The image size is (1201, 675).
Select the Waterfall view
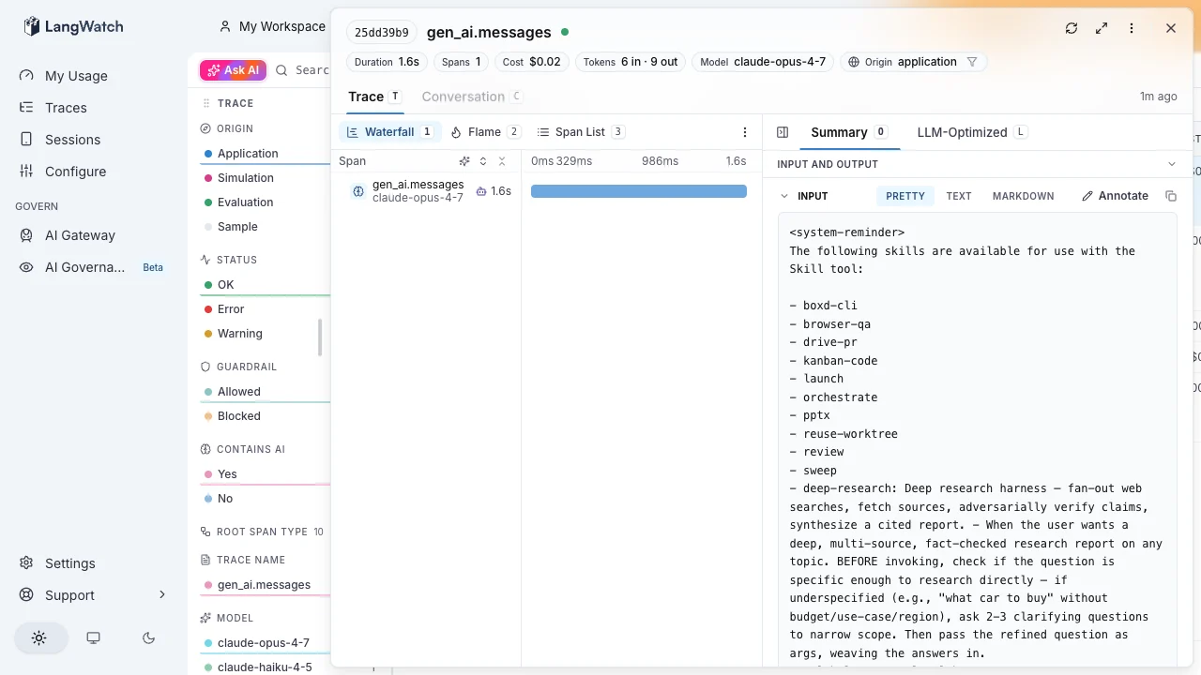[x=389, y=132]
